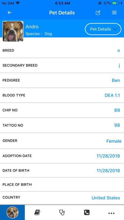Open the hamburger menu icon

(x=114, y=13)
